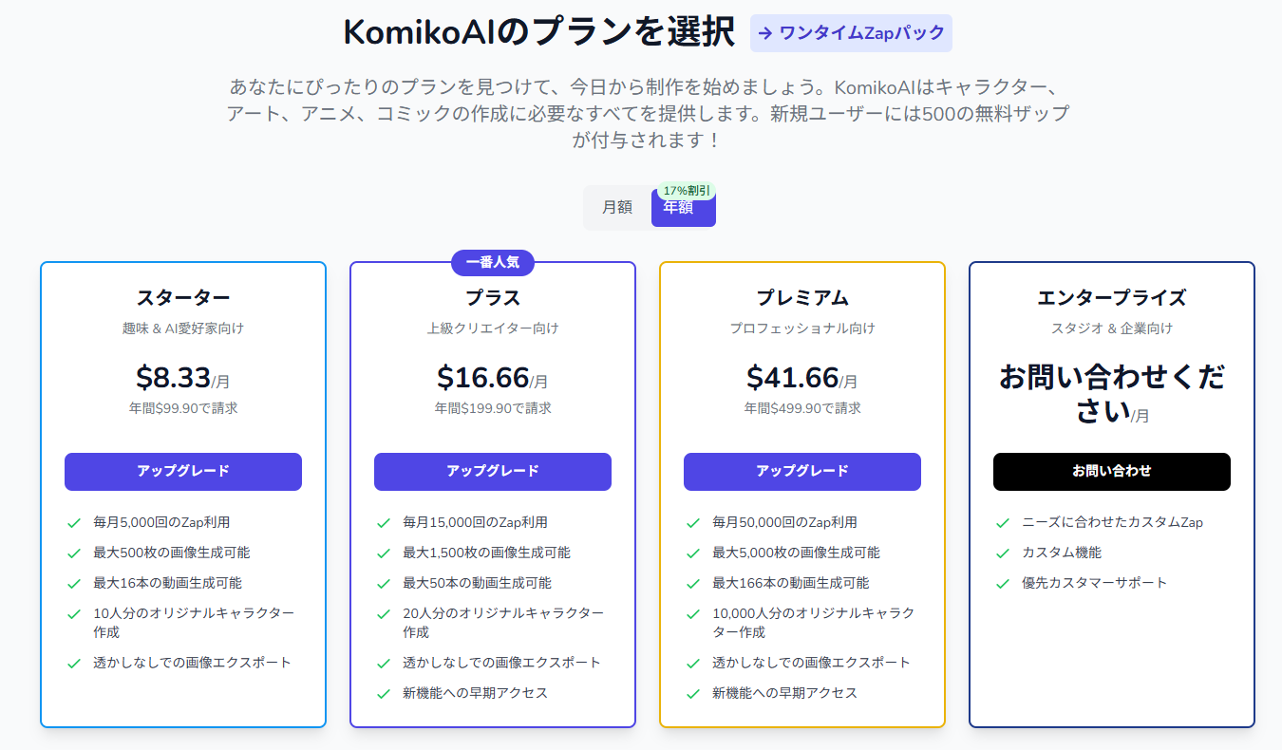Click checkmark beside Plus plan 新機能への早期アクセス

click(x=384, y=693)
